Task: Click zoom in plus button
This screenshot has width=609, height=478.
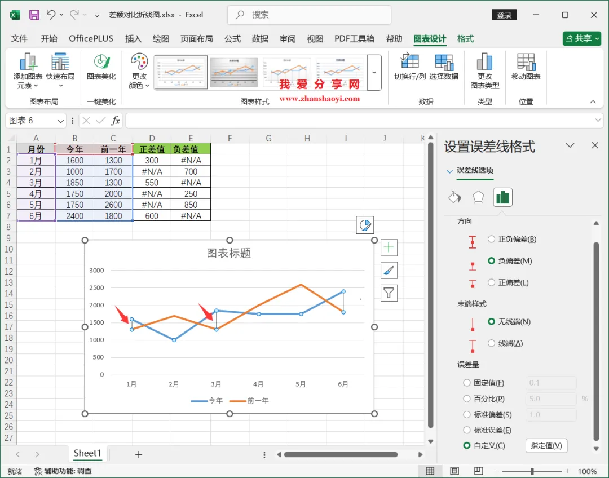Action: (567, 471)
